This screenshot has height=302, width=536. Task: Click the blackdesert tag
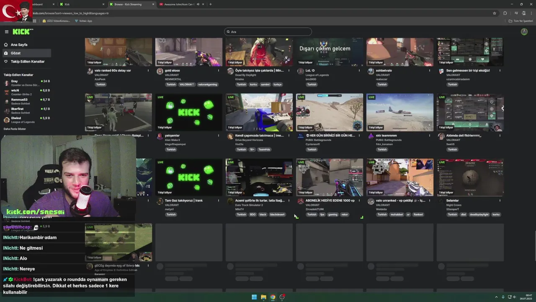pos(277,214)
